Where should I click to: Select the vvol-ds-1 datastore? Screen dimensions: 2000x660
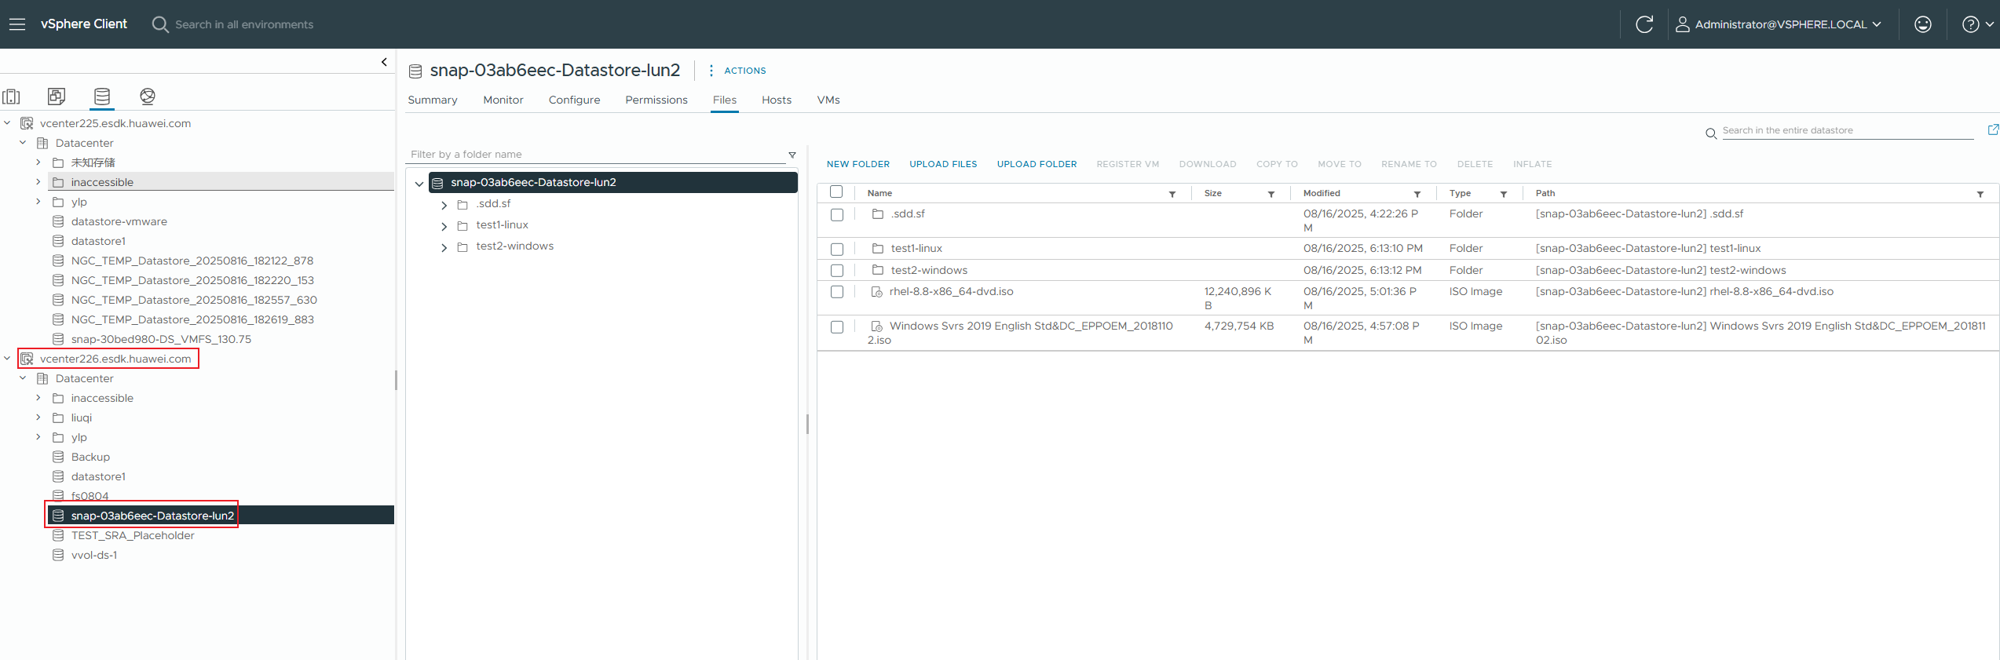[93, 555]
